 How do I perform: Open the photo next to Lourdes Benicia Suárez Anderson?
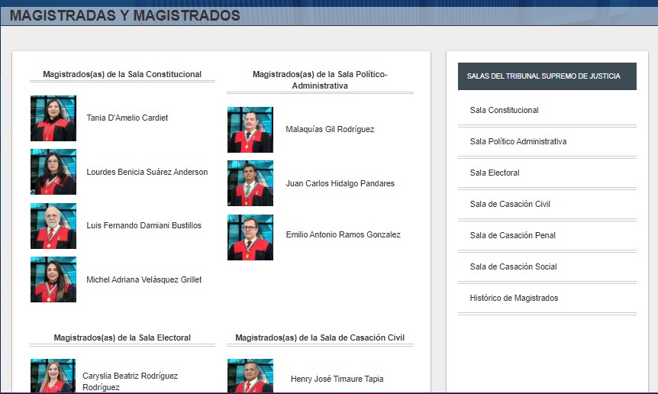click(53, 172)
